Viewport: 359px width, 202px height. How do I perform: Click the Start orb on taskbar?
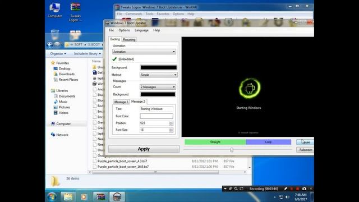pos(52,197)
